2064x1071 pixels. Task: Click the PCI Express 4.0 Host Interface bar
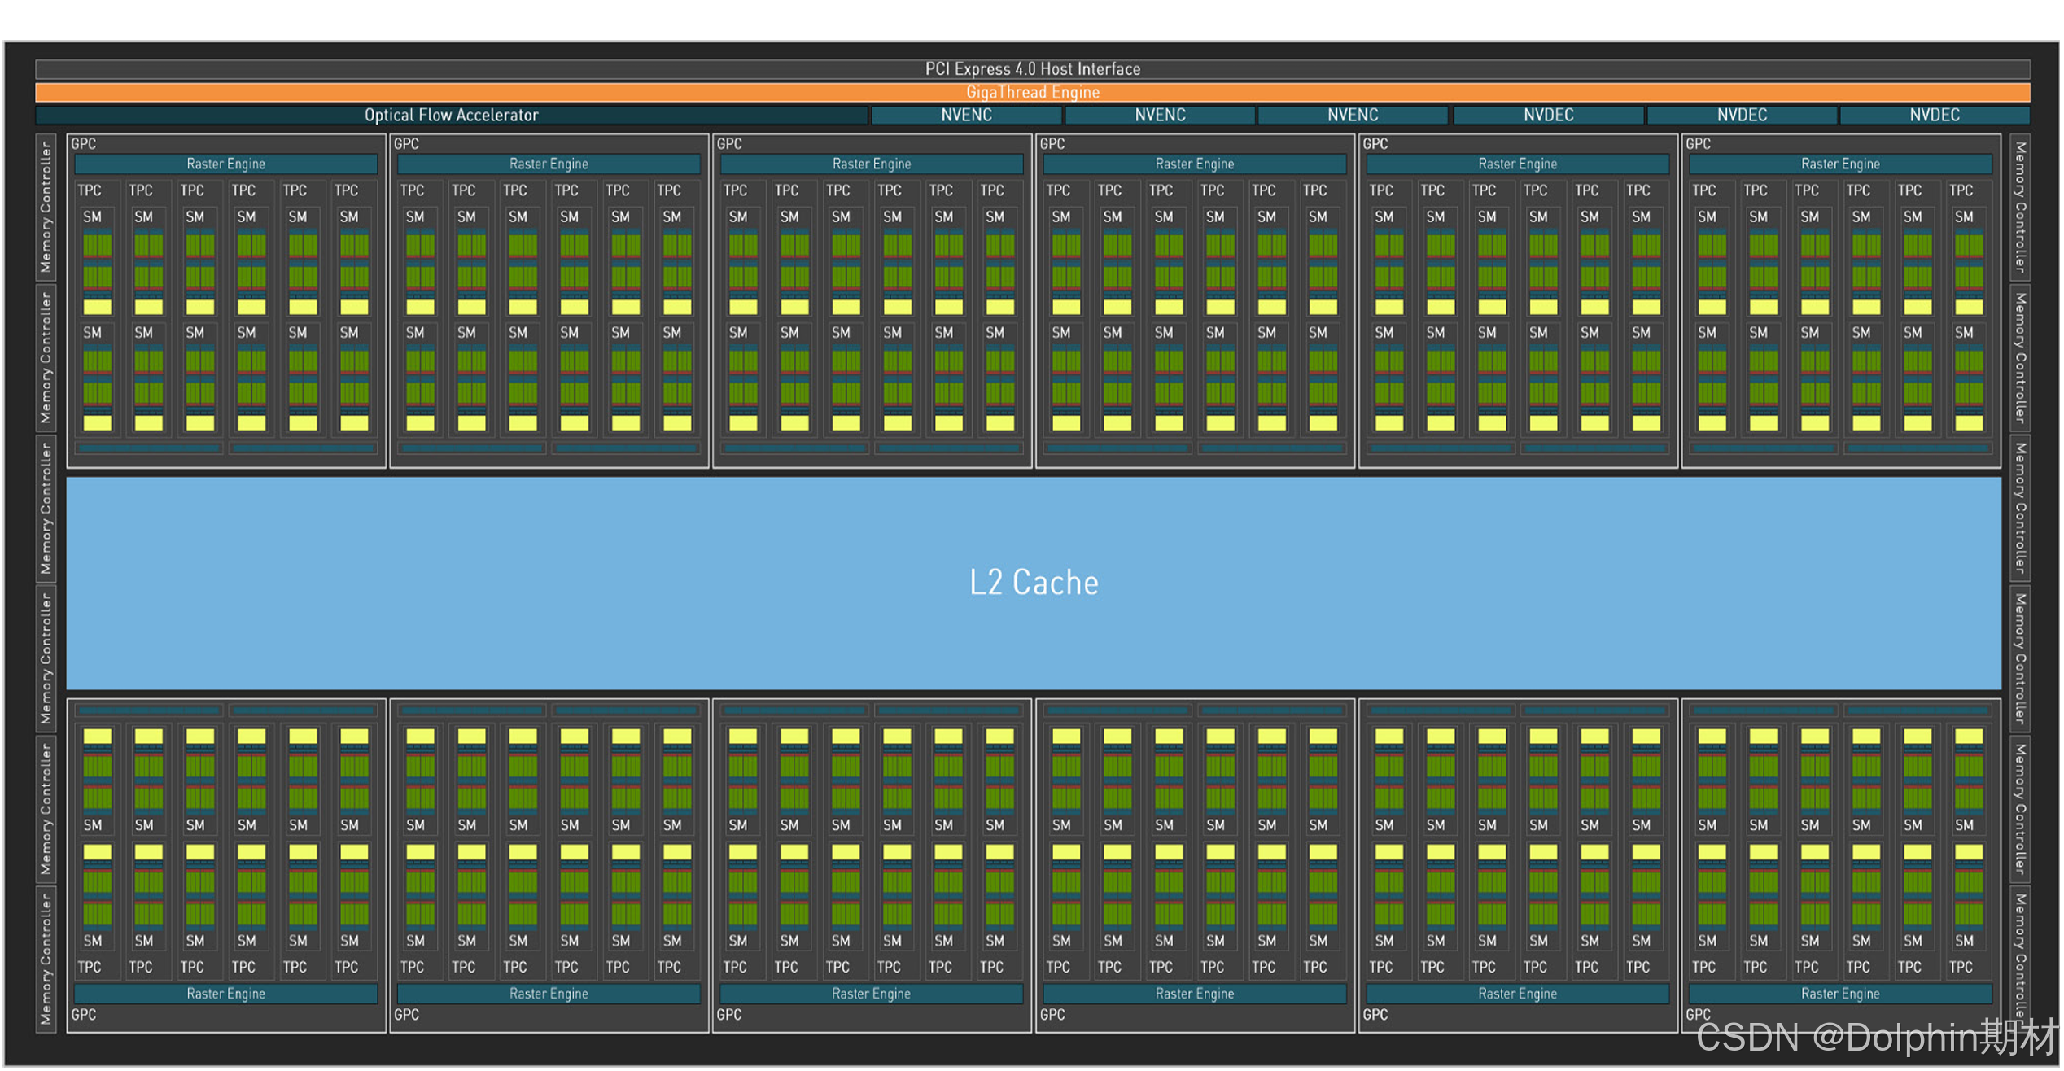(1032, 68)
